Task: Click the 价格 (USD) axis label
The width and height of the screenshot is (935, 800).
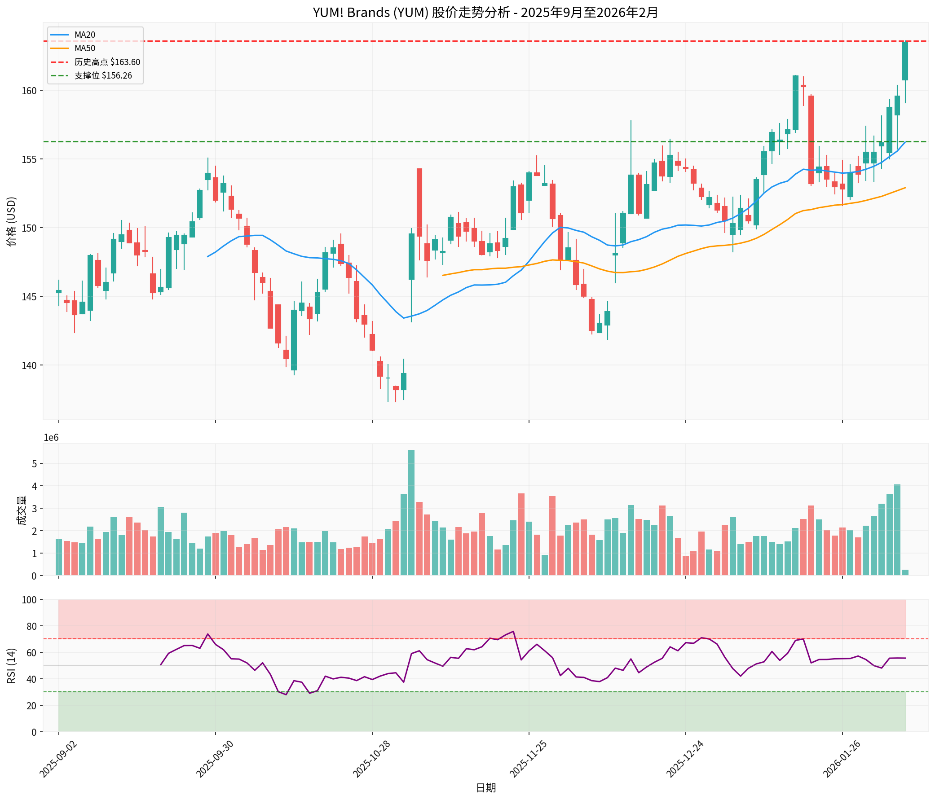Action: (12, 221)
